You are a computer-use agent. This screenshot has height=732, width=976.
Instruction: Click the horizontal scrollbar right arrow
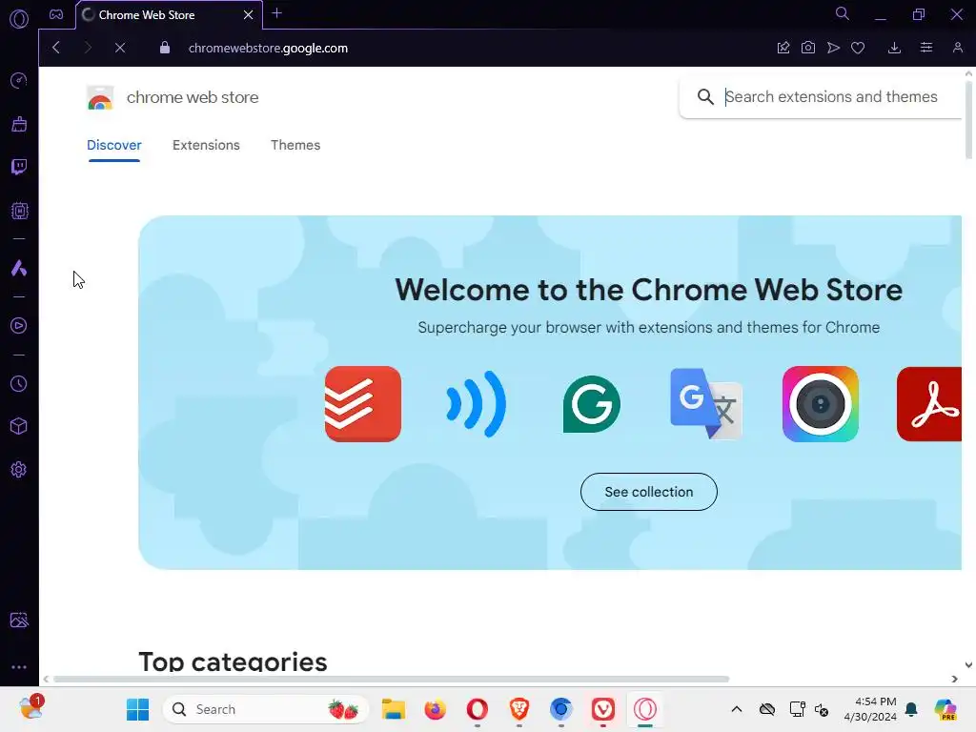pos(955,679)
